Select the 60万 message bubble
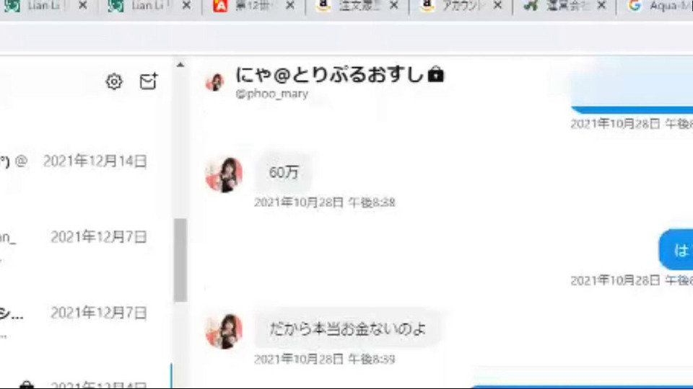The width and height of the screenshot is (693, 389). (x=284, y=172)
